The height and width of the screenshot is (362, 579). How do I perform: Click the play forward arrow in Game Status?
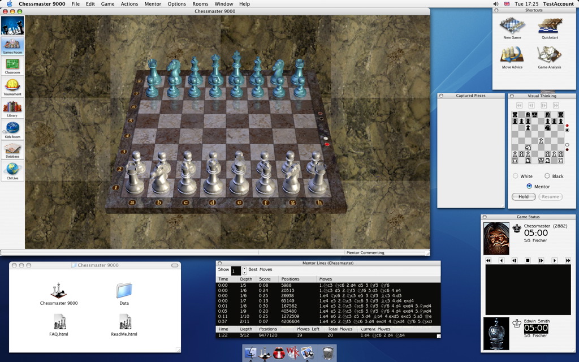[554, 260]
